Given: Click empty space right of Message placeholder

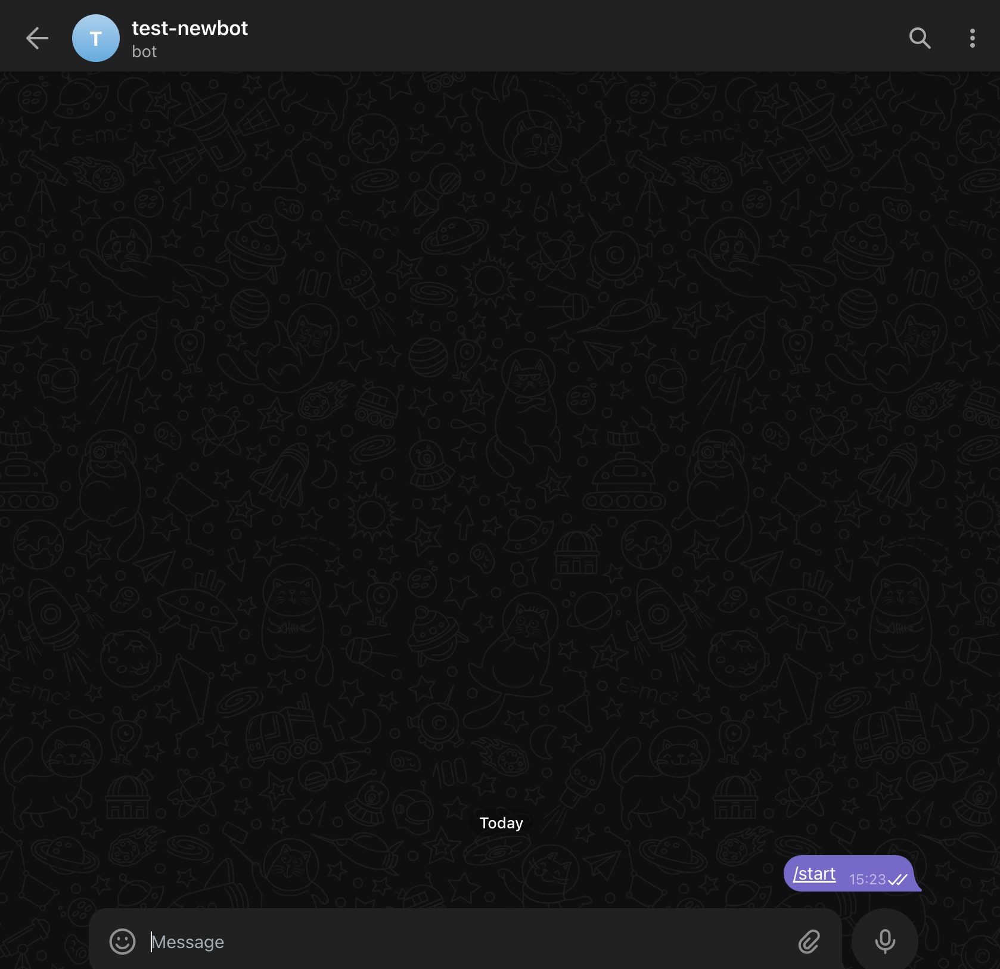Looking at the screenshot, I should 507,942.
